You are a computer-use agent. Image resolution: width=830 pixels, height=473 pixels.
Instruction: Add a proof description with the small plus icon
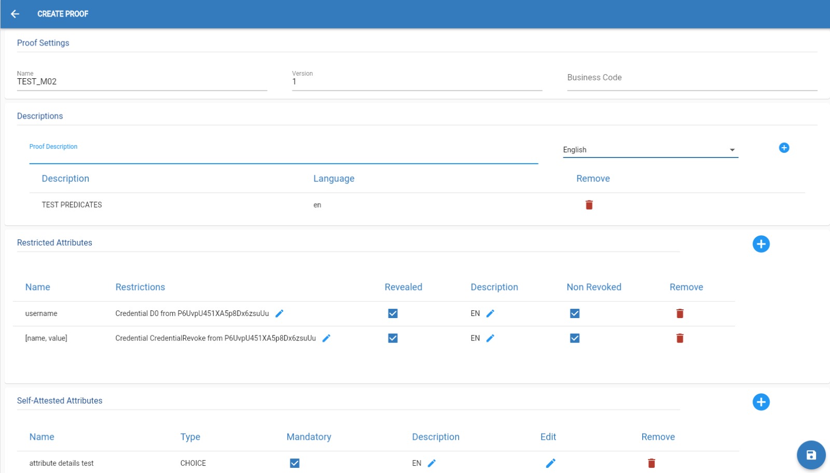[784, 148]
